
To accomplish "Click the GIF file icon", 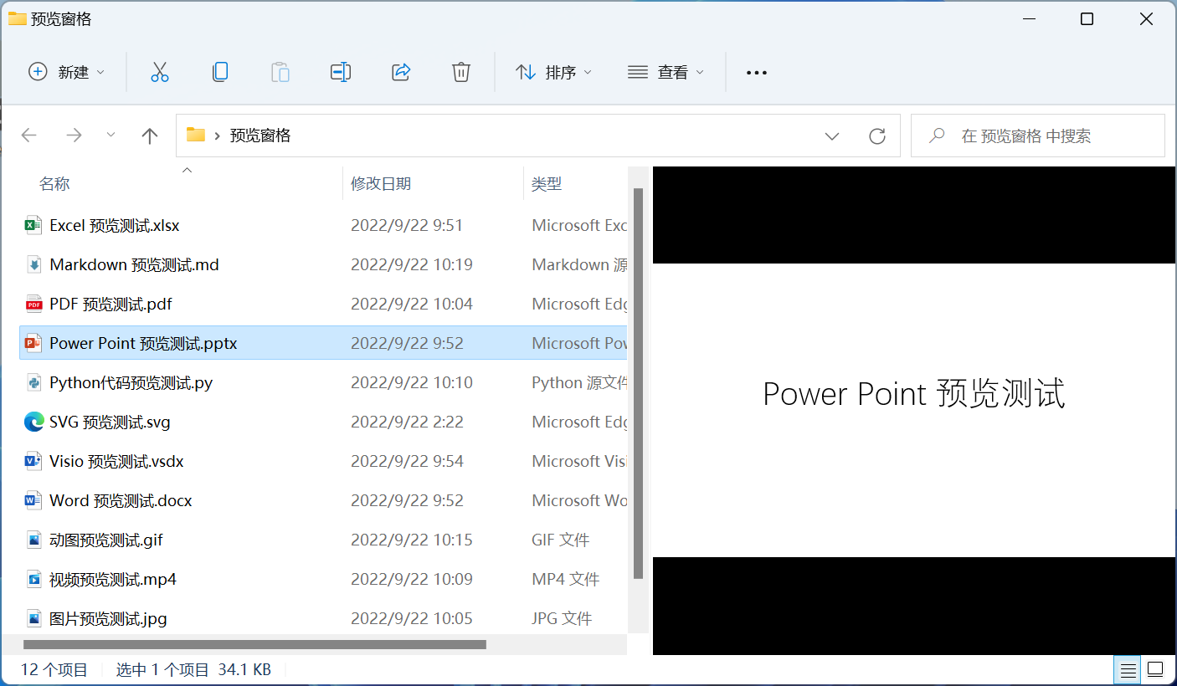I will 33,540.
